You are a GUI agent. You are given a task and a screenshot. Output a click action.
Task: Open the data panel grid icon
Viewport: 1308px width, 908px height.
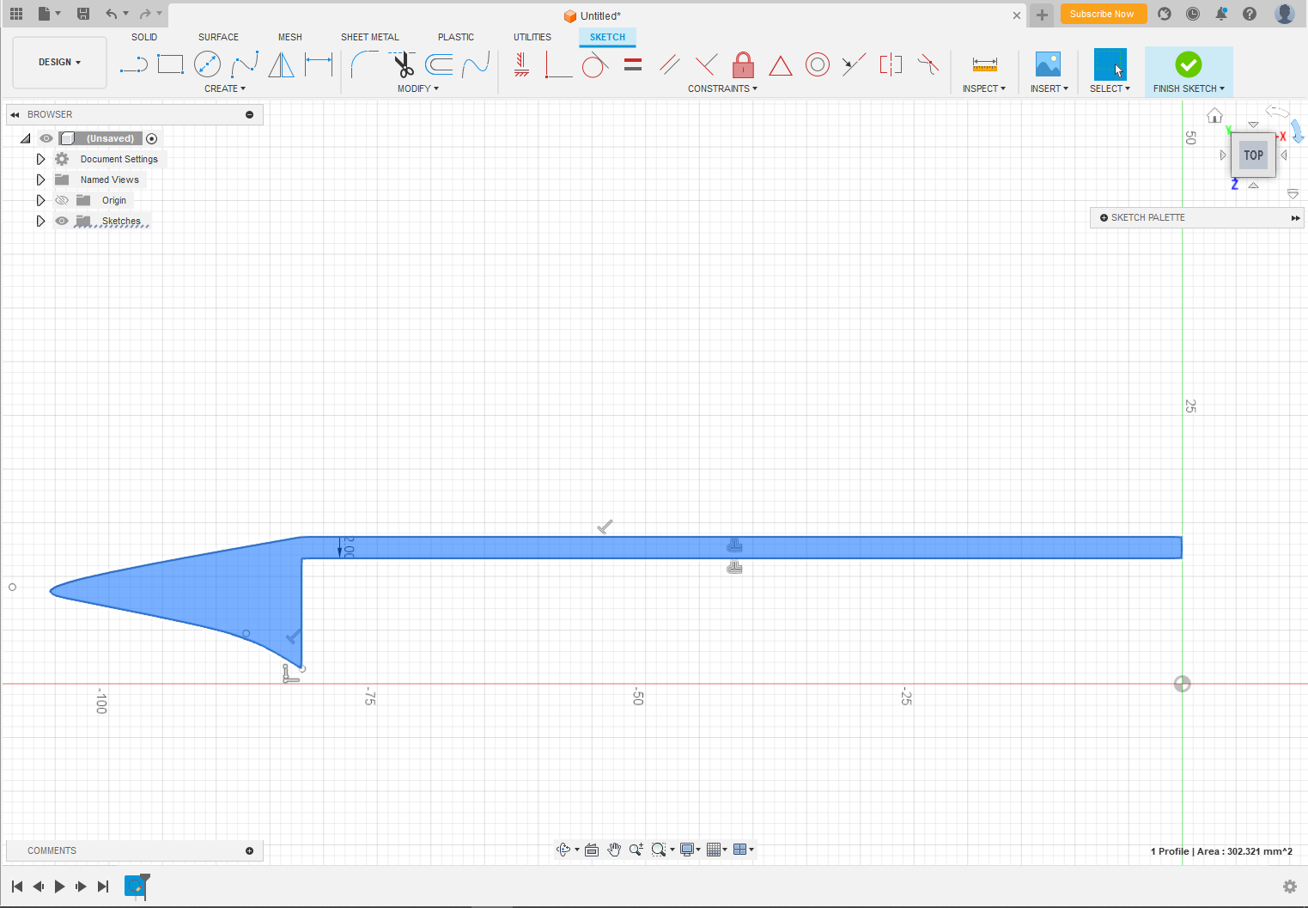pos(16,14)
